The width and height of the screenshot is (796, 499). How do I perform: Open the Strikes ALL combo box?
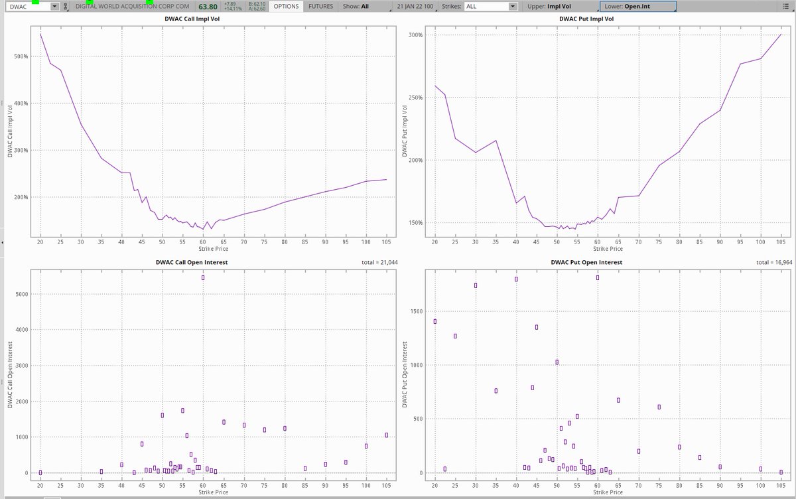[491, 6]
